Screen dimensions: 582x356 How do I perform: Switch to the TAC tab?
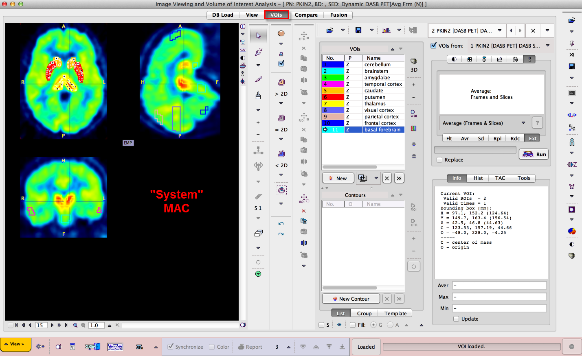pyautogui.click(x=500, y=178)
